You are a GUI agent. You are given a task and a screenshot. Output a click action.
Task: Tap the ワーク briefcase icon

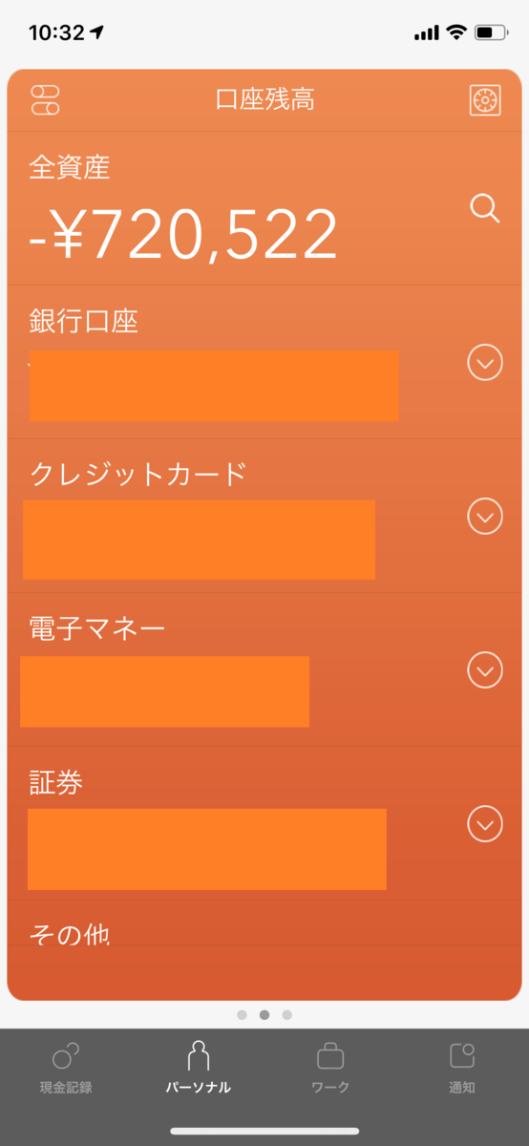point(330,1055)
